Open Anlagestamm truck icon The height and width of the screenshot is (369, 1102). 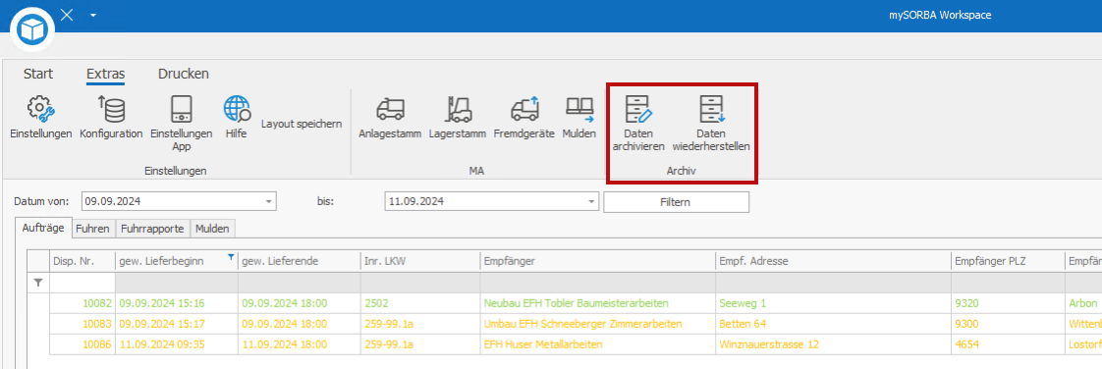coord(390,110)
